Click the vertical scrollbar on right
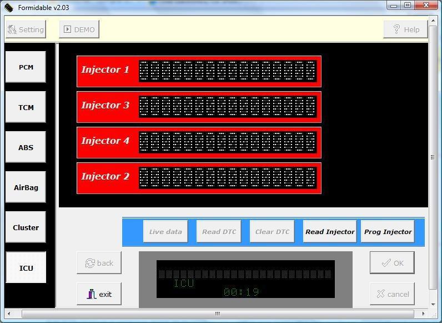Viewport: 442px width, 323px height. point(433,157)
